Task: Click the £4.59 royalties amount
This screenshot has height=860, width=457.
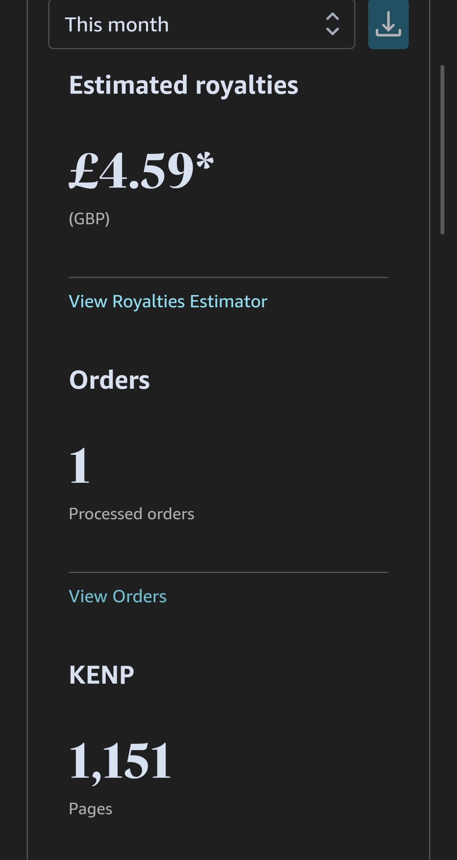Action: click(131, 170)
